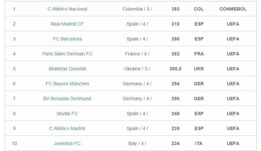Click the COL country code
261x151 pixels.
[199, 9]
